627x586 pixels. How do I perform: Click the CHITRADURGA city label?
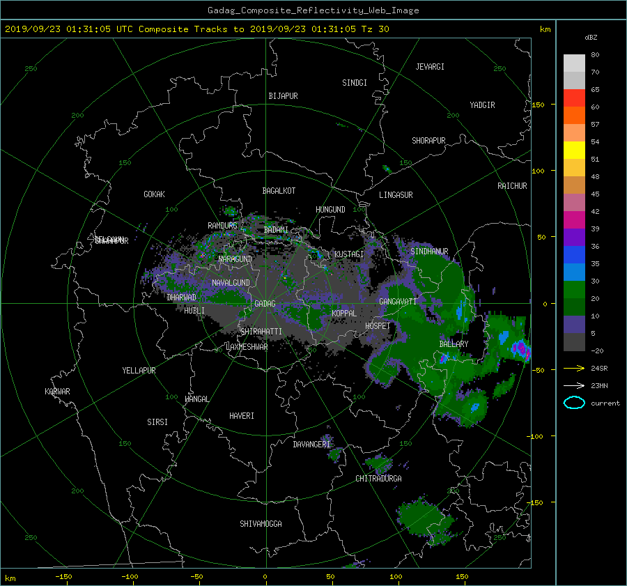point(378,479)
